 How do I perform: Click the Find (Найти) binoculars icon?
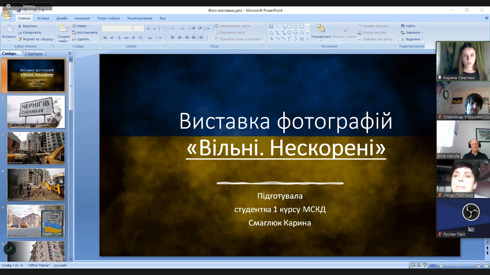click(403, 26)
